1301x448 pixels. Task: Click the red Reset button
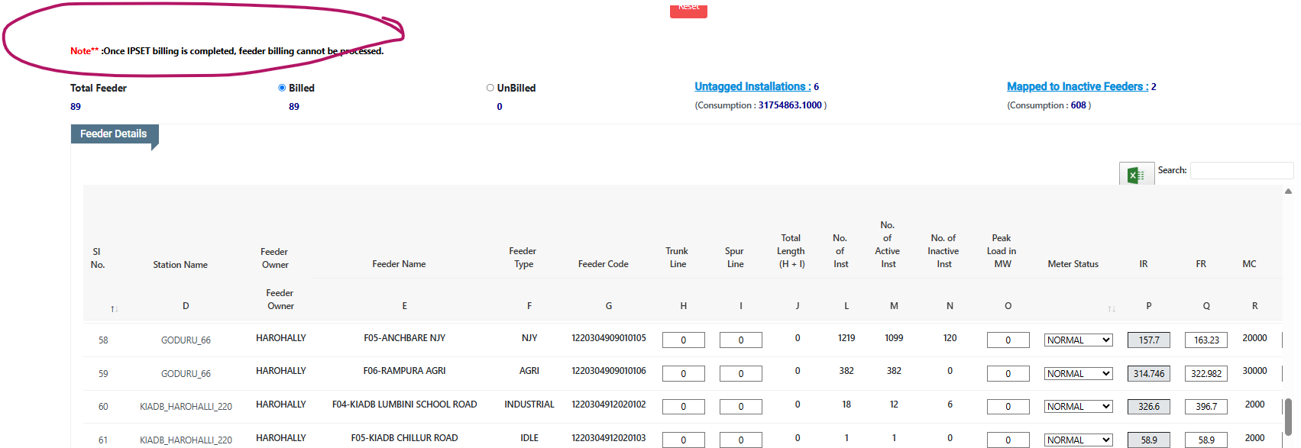pos(688,9)
